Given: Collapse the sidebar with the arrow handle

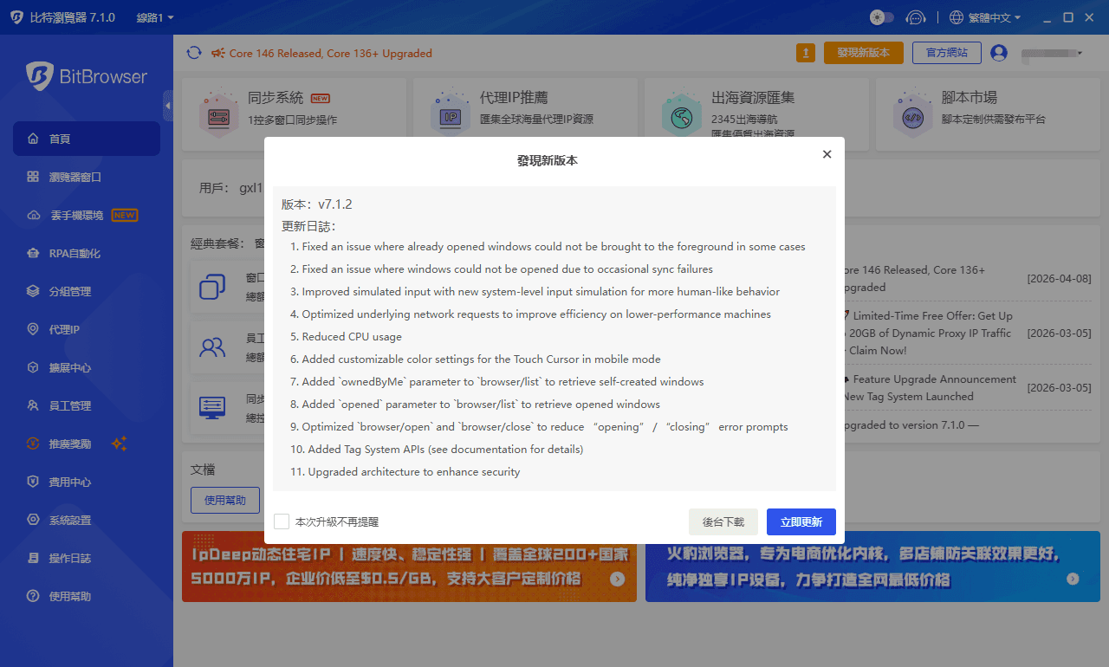Looking at the screenshot, I should click(x=168, y=106).
